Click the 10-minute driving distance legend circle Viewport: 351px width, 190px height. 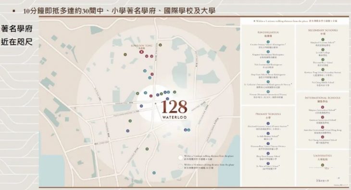point(180,166)
